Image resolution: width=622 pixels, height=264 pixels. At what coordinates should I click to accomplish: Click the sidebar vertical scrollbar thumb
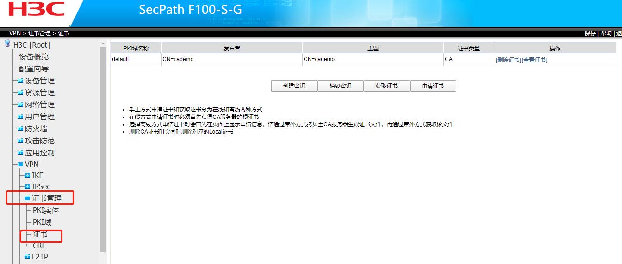click(103, 149)
